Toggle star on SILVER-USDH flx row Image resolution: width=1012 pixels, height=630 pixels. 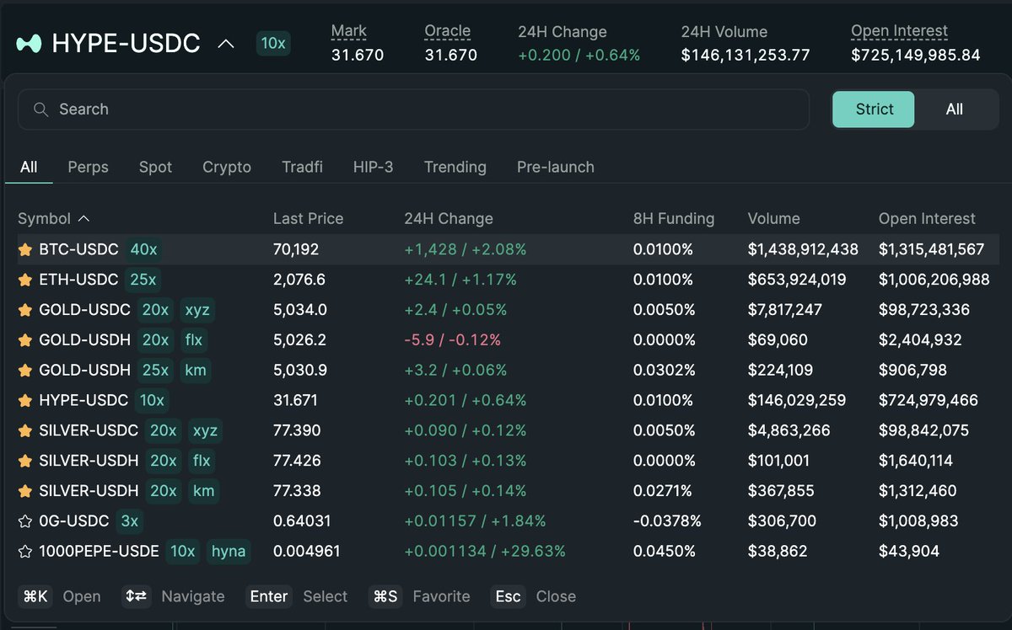[25, 461]
